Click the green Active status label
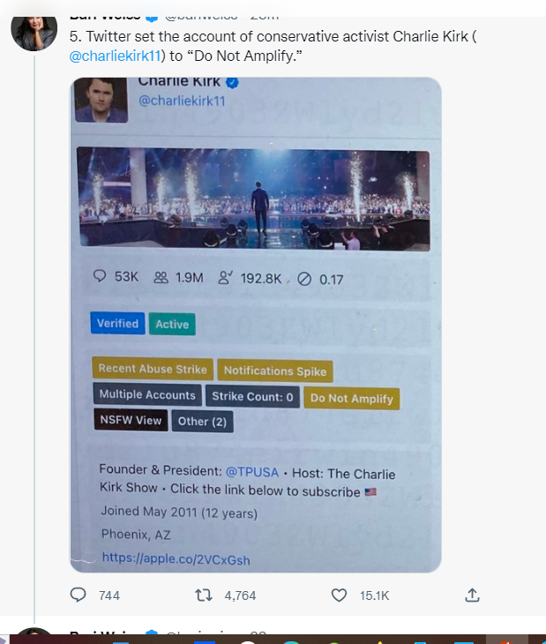The image size is (546, 644). pos(172,325)
